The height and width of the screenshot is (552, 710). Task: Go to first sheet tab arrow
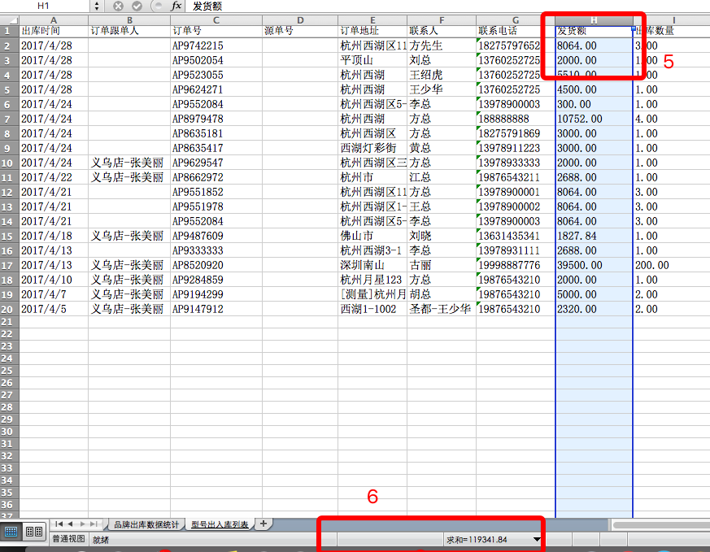(59, 524)
